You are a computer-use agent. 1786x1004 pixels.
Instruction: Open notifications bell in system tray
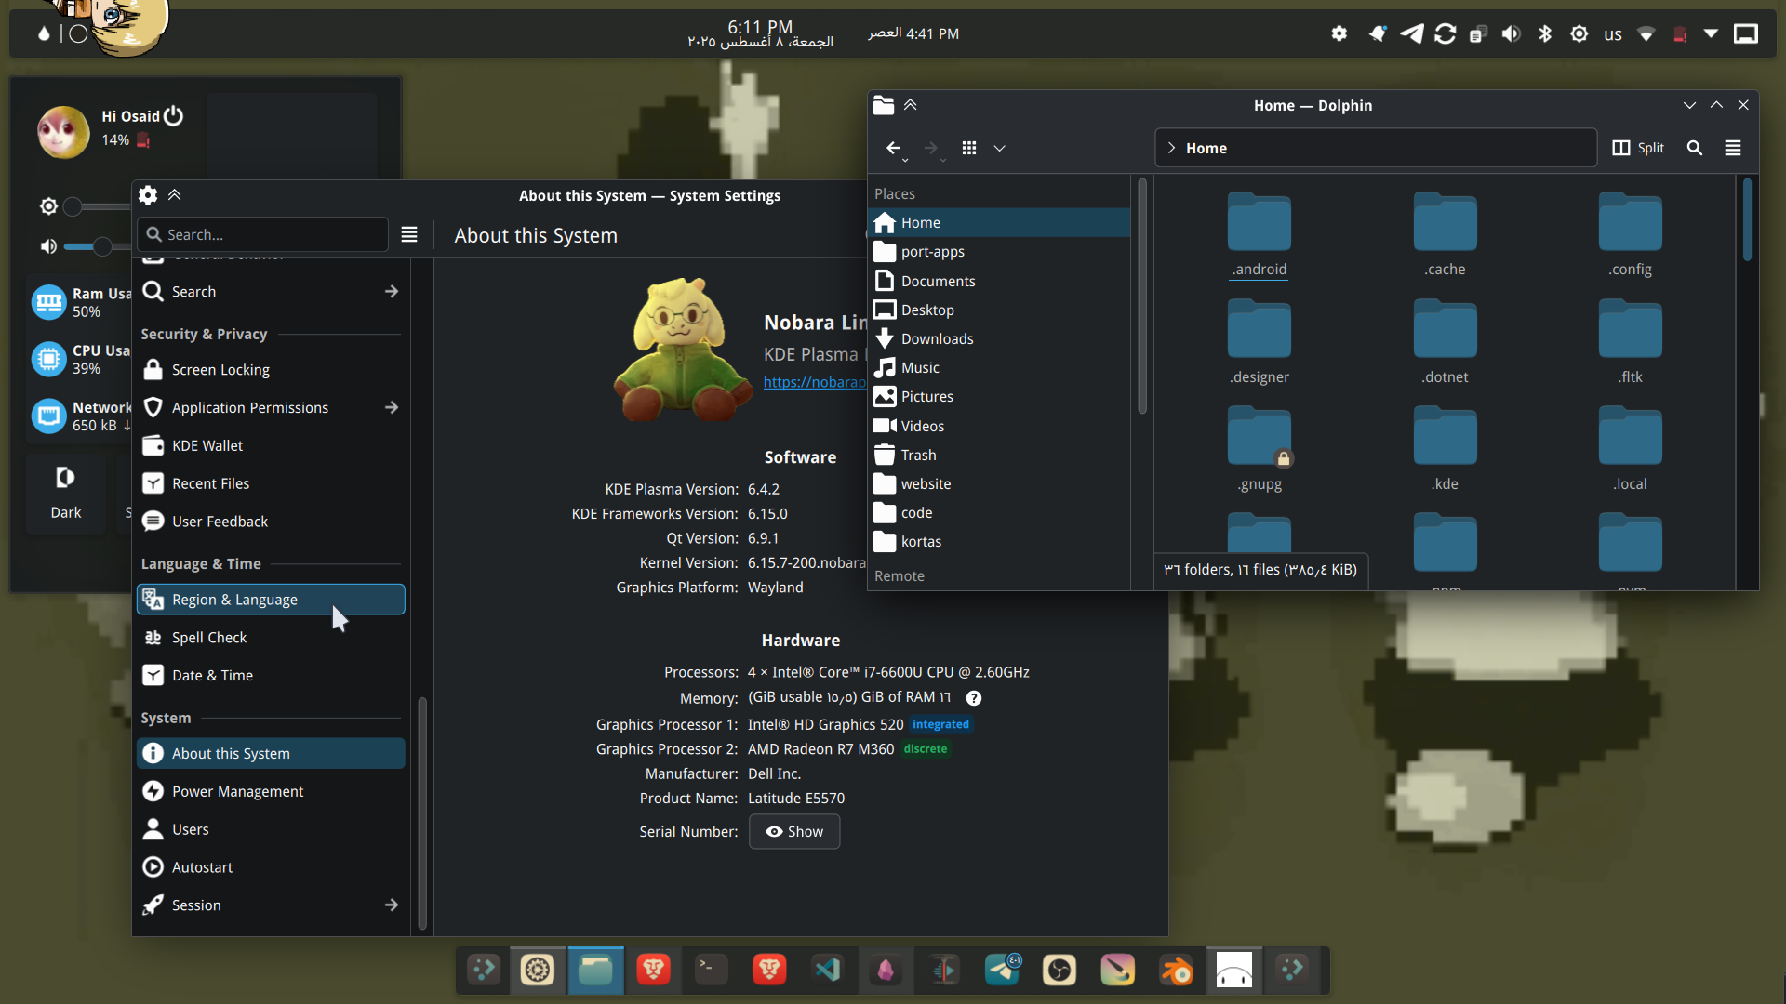(1377, 34)
